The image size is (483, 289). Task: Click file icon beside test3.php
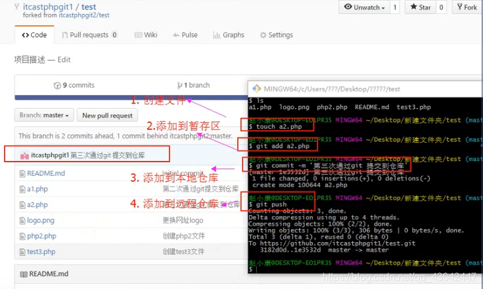[x=22, y=252]
